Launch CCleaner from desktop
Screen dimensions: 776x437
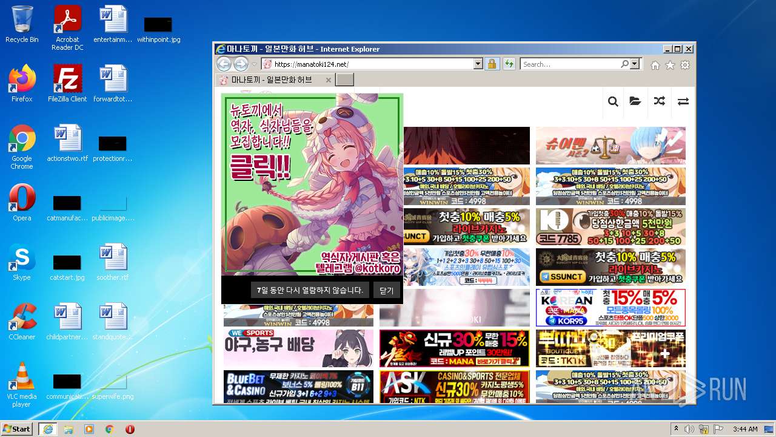[x=22, y=322]
